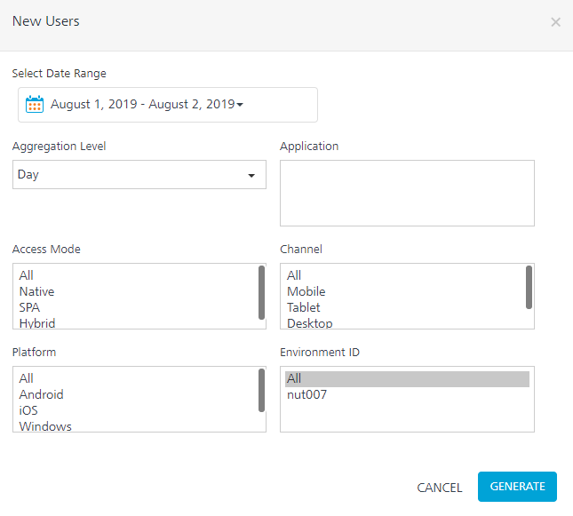Image resolution: width=573 pixels, height=516 pixels.
Task: Select Windows in Platform list
Action: pos(45,426)
